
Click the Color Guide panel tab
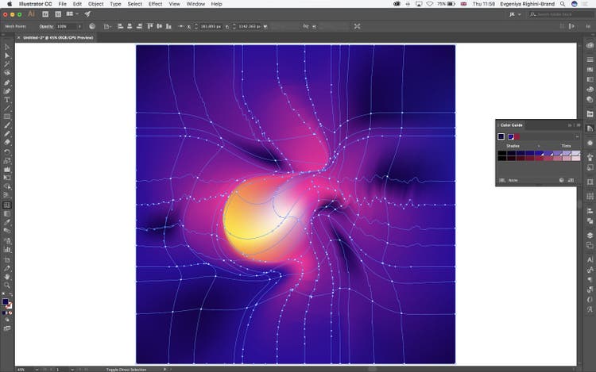coord(511,125)
